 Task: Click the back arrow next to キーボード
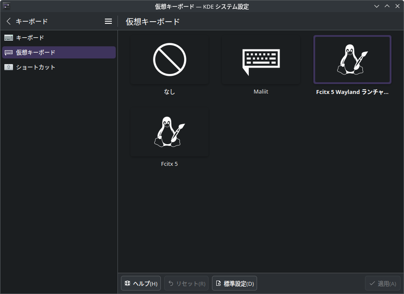point(8,21)
